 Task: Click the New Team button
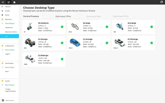pos(10,100)
